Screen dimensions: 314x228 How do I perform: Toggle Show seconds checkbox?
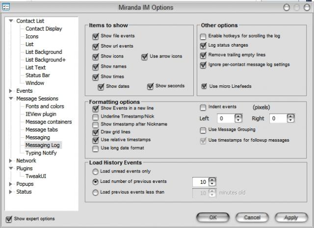point(150,86)
